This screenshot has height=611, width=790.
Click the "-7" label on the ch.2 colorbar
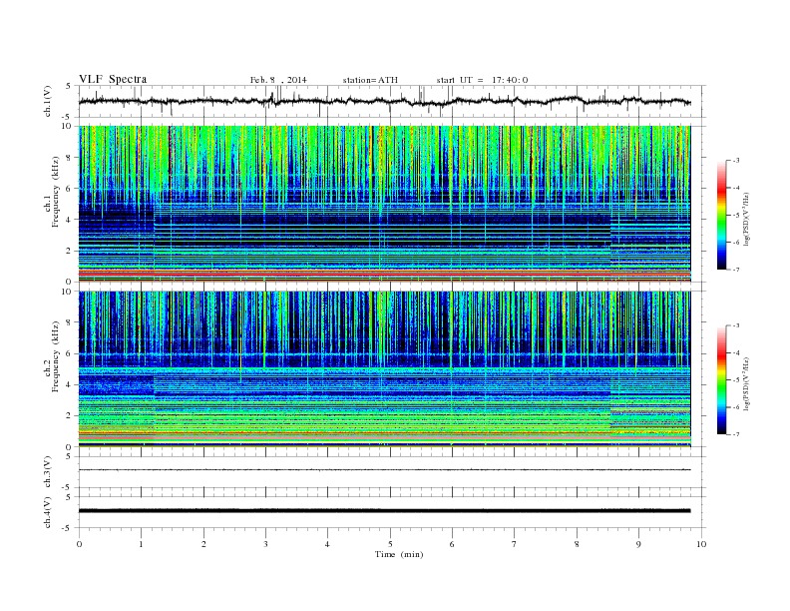tap(735, 434)
